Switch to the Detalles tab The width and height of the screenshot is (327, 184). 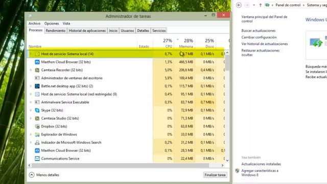[x=143, y=31]
